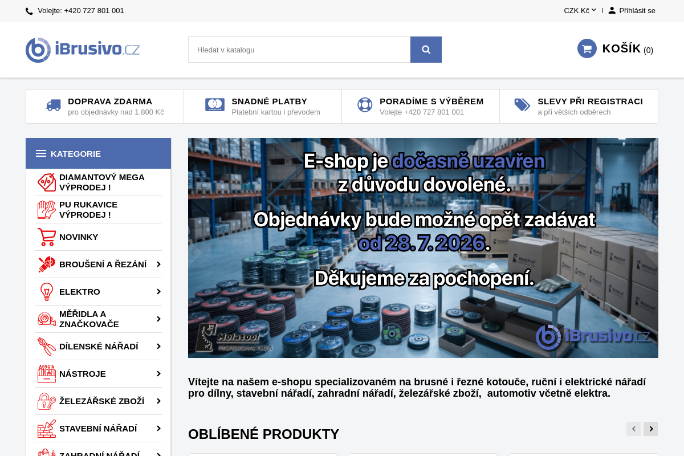Click the Snadné platby info block
684x456 pixels.
point(263,106)
